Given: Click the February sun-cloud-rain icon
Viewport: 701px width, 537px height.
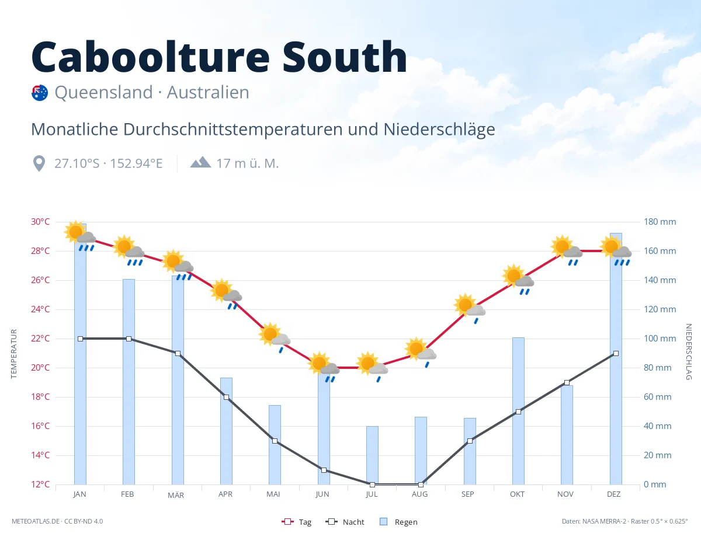Looking at the screenshot, I should click(129, 250).
